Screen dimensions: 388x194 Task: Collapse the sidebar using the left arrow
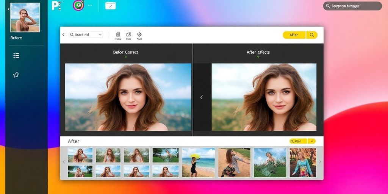(x=8, y=9)
